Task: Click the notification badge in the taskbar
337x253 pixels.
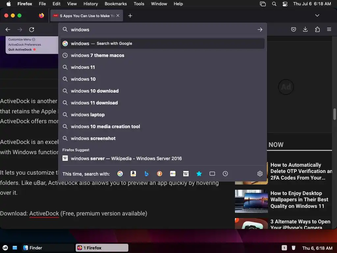Action: click(284, 248)
